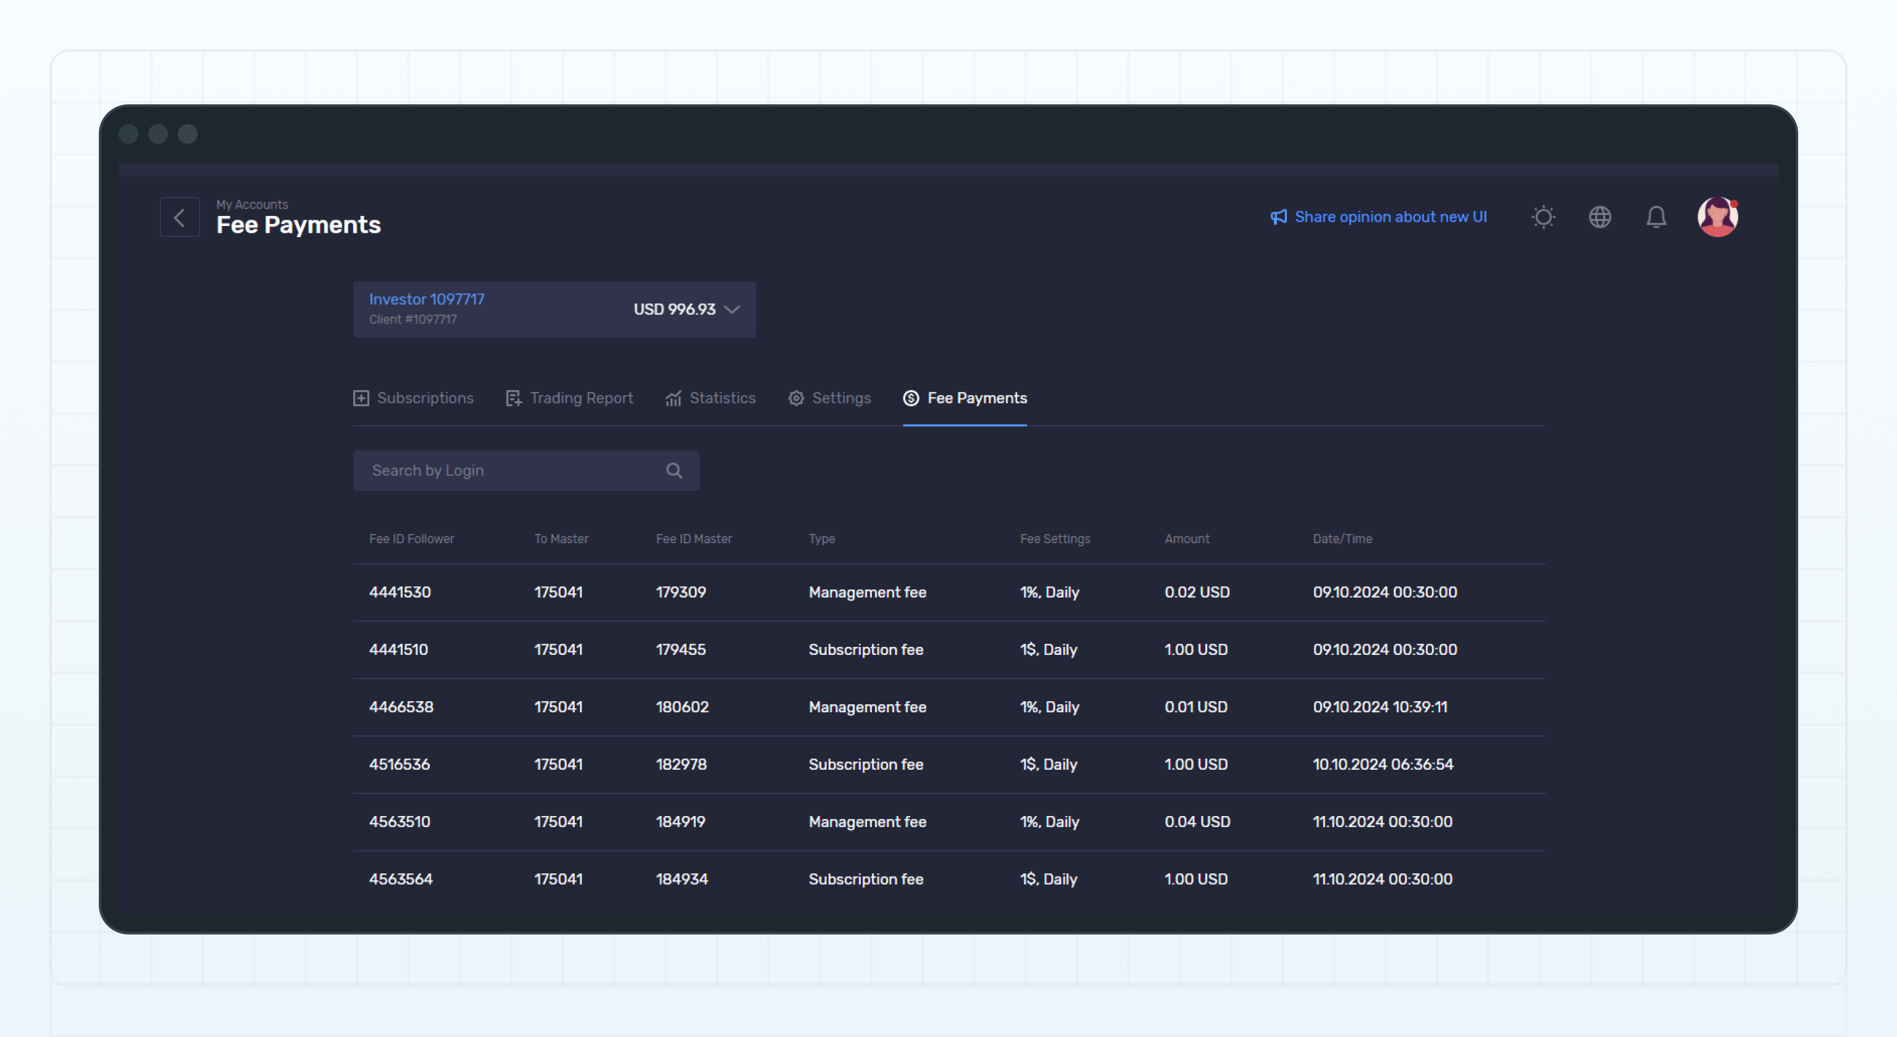Select the Statistics chart icon
This screenshot has width=1897, height=1037.
click(x=672, y=398)
